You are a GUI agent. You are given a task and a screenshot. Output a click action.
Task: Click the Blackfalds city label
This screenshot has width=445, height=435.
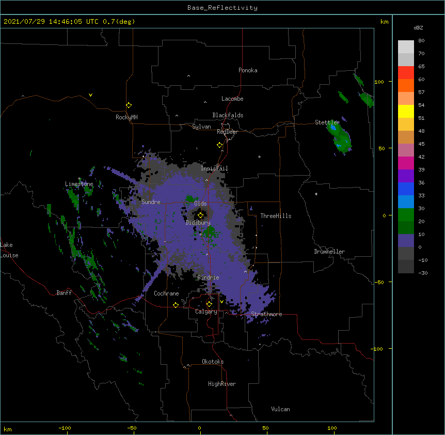point(228,115)
